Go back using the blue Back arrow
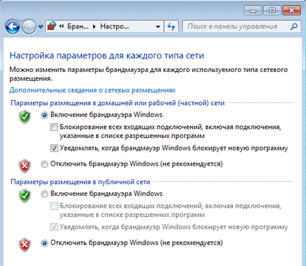306x266 pixels. [13, 27]
